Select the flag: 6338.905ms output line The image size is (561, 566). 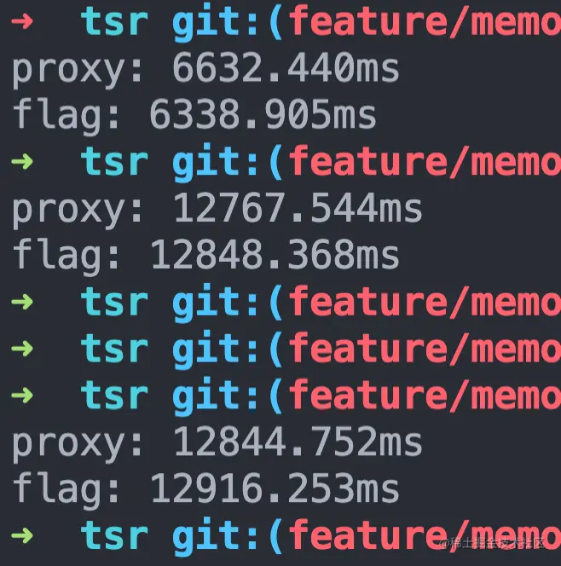(x=194, y=116)
